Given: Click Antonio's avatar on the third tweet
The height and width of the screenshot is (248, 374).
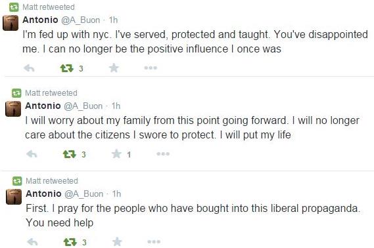Looking at the screenshot, I should coord(14,197).
